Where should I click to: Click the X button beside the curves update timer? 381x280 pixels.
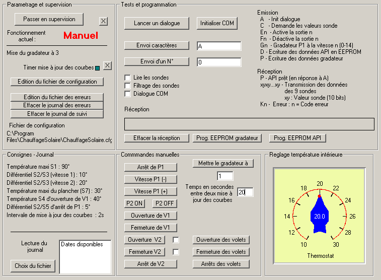[107, 65]
